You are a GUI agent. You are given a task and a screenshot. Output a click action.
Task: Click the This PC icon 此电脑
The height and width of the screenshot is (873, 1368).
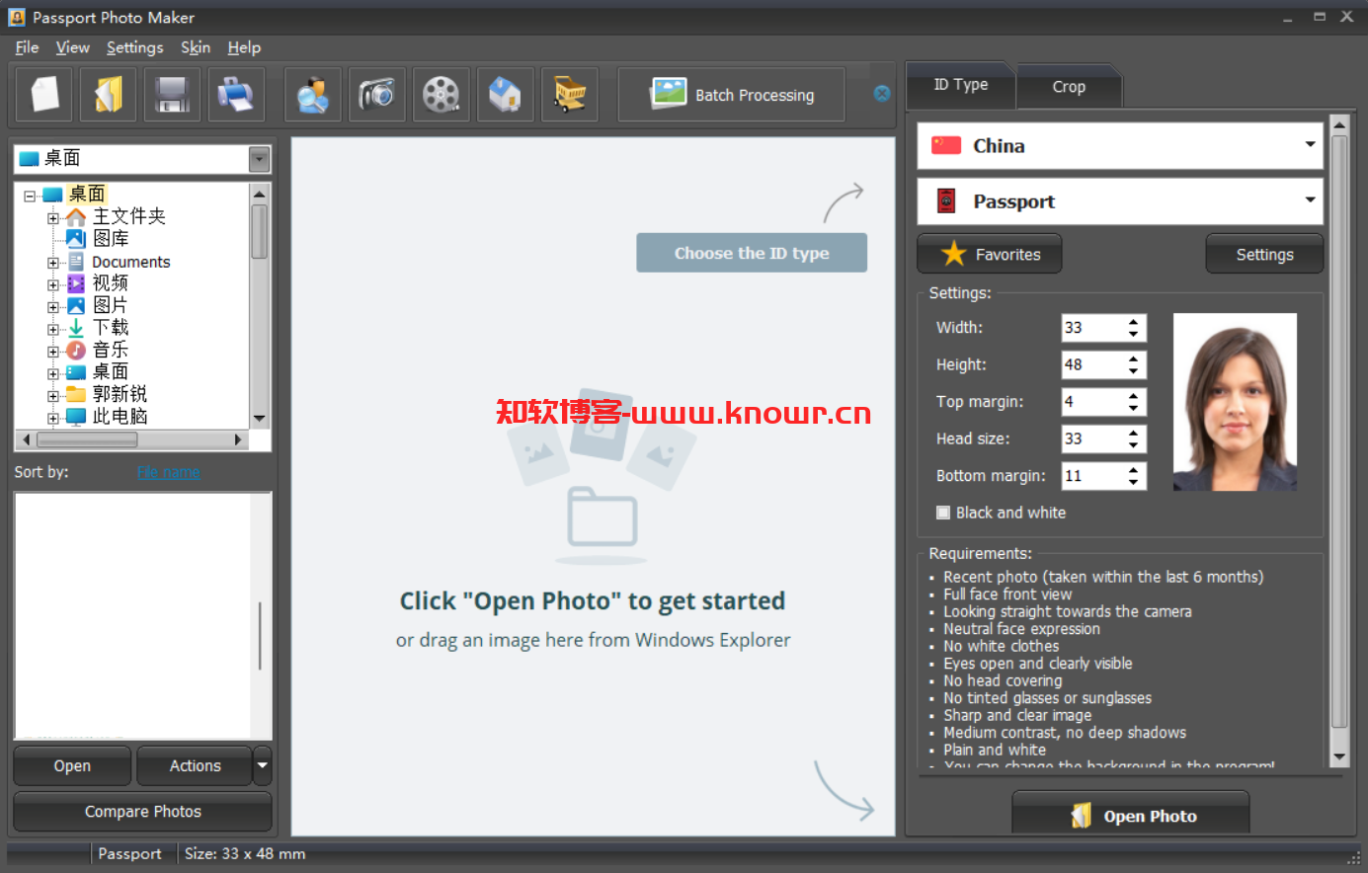(76, 417)
